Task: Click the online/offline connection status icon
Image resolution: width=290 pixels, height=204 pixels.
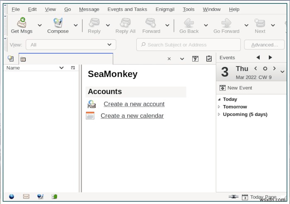Action: tap(233, 197)
